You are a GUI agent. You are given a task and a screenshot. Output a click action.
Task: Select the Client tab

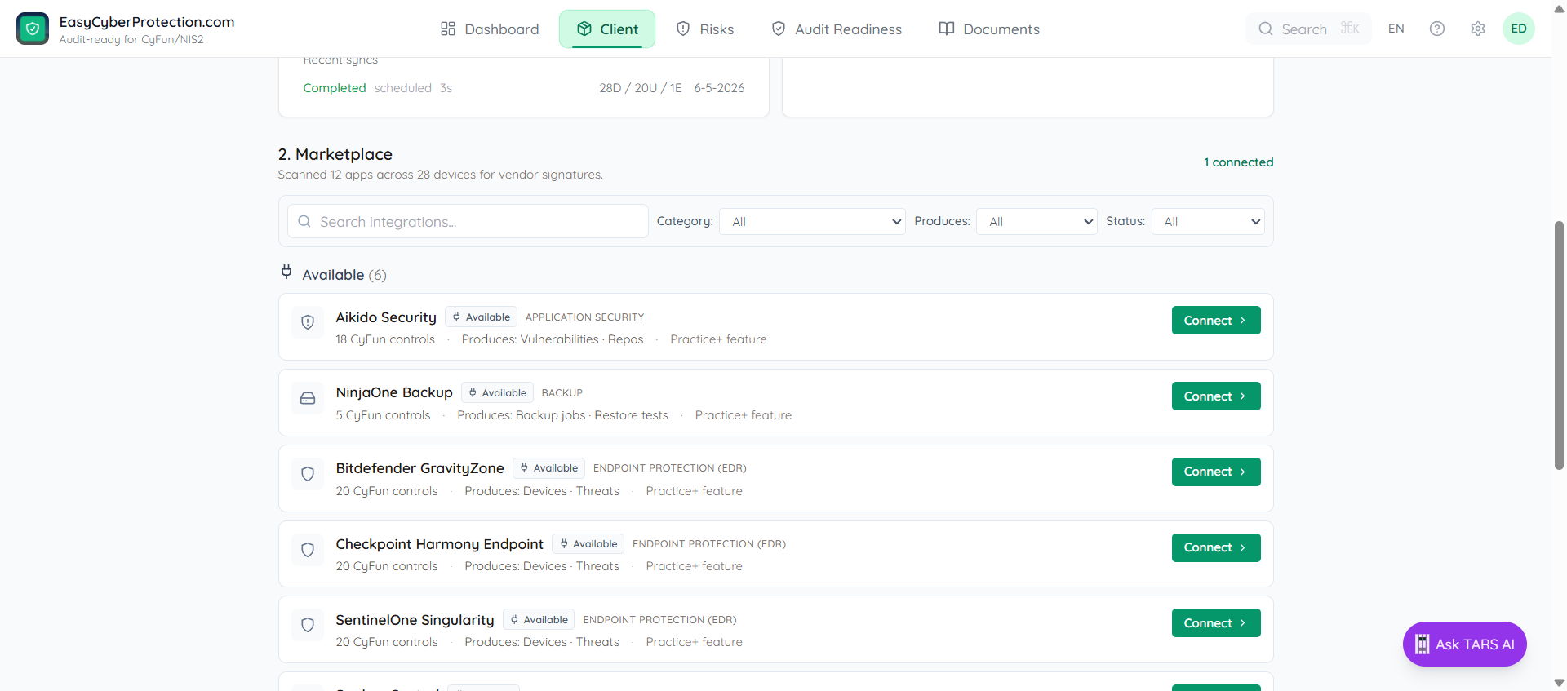607,29
